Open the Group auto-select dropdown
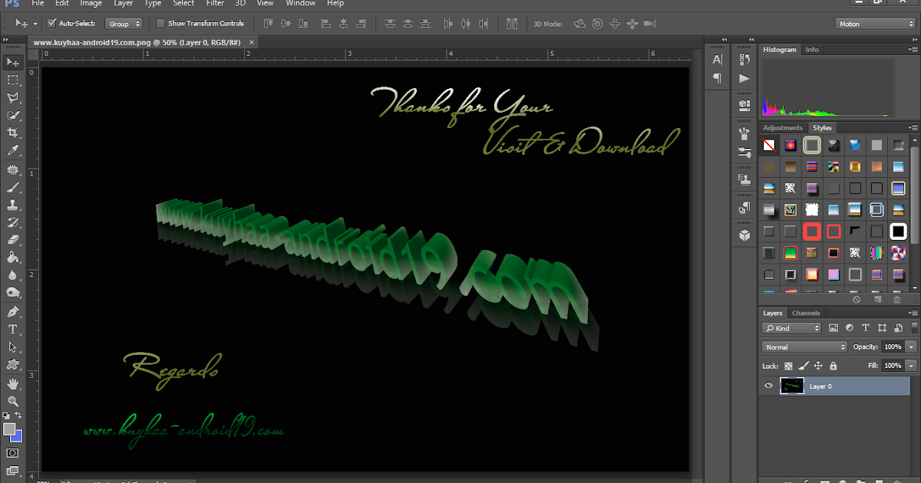 coord(124,24)
